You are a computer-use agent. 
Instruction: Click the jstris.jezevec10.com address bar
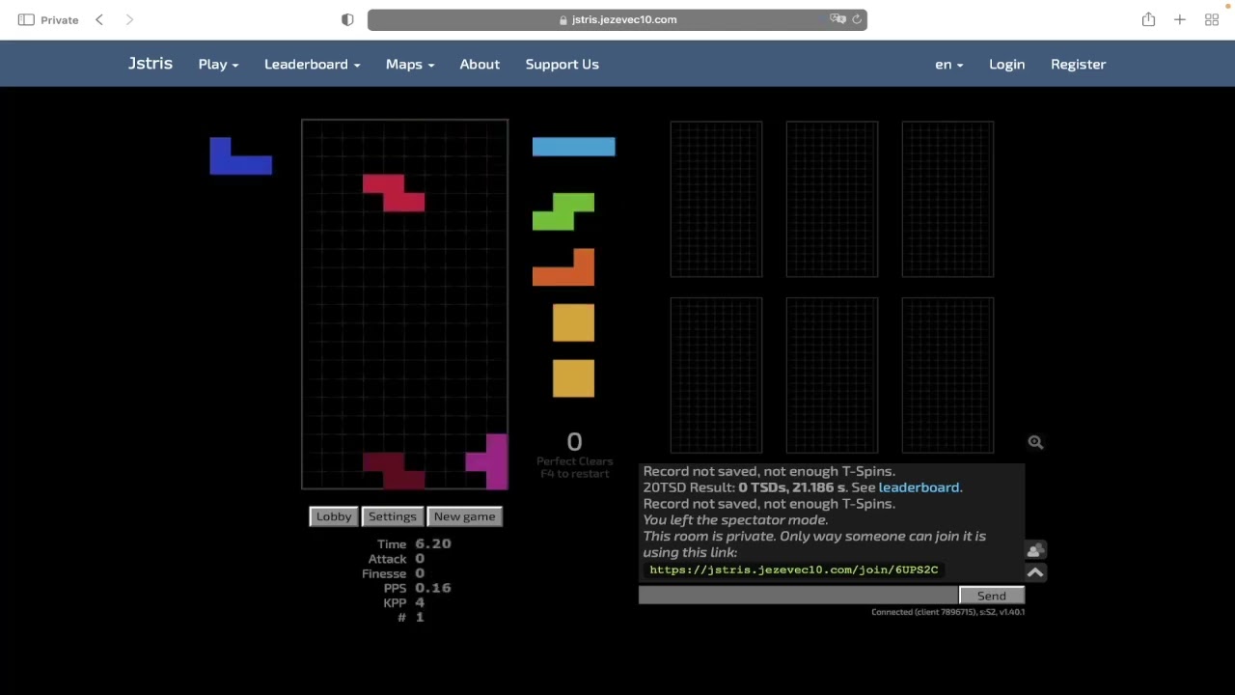point(617,19)
